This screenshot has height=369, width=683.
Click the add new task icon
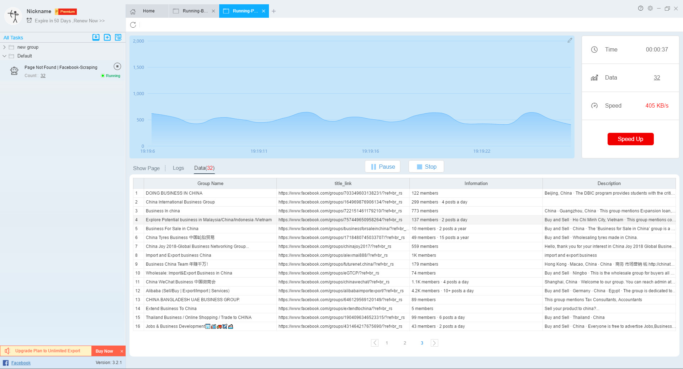107,37
